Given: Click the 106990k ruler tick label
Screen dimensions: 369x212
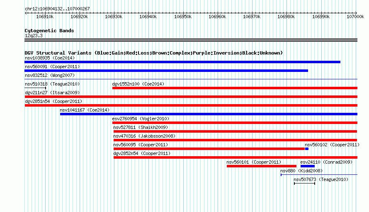Looking at the screenshot, I should 321,17.
